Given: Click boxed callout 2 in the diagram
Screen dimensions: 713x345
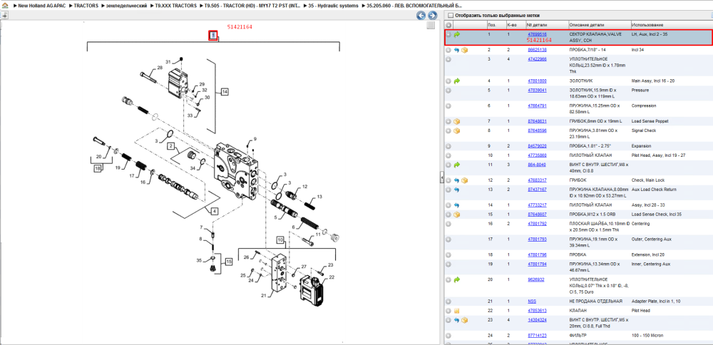Looking at the screenshot, I should click(x=170, y=146).
